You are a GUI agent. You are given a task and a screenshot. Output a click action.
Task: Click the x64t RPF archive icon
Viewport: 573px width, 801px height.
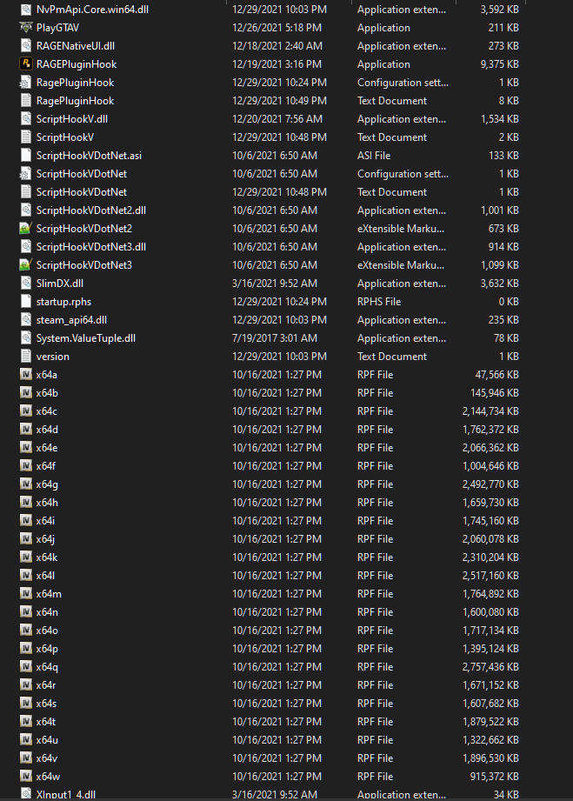tap(25, 721)
